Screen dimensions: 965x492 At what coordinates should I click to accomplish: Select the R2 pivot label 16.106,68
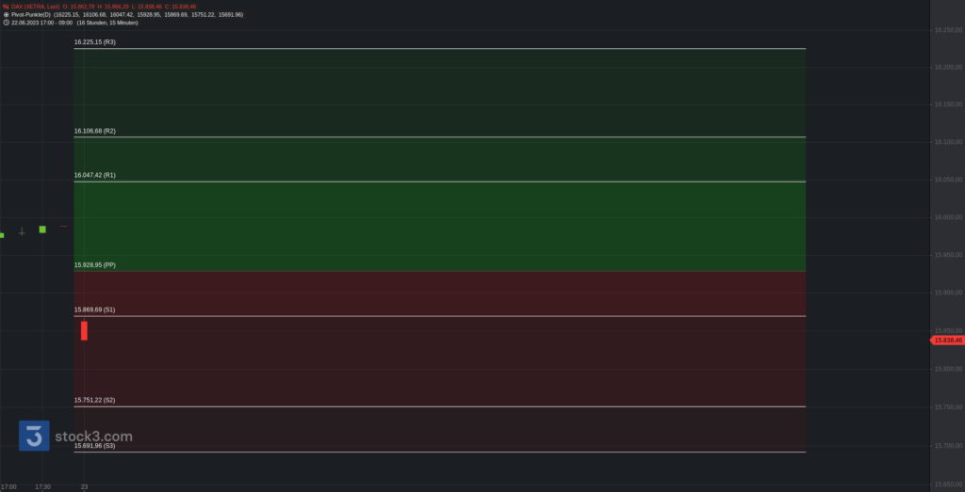click(94, 131)
